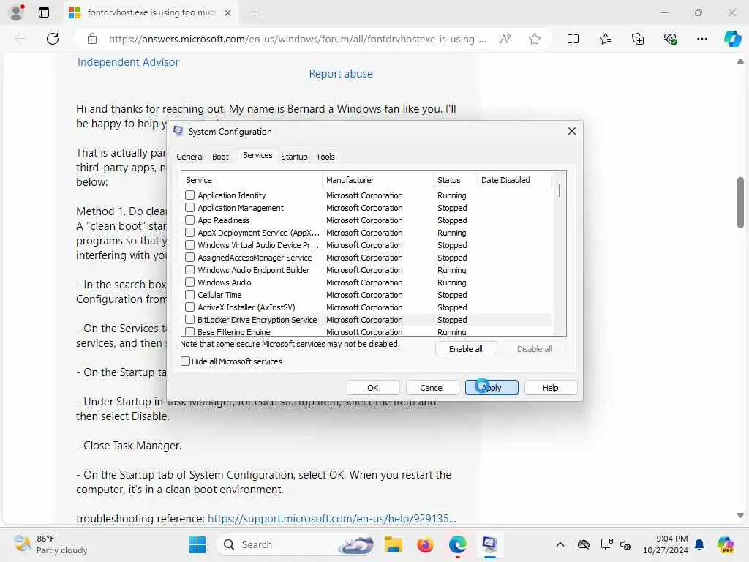Open the Independent Advisor link

coord(128,62)
